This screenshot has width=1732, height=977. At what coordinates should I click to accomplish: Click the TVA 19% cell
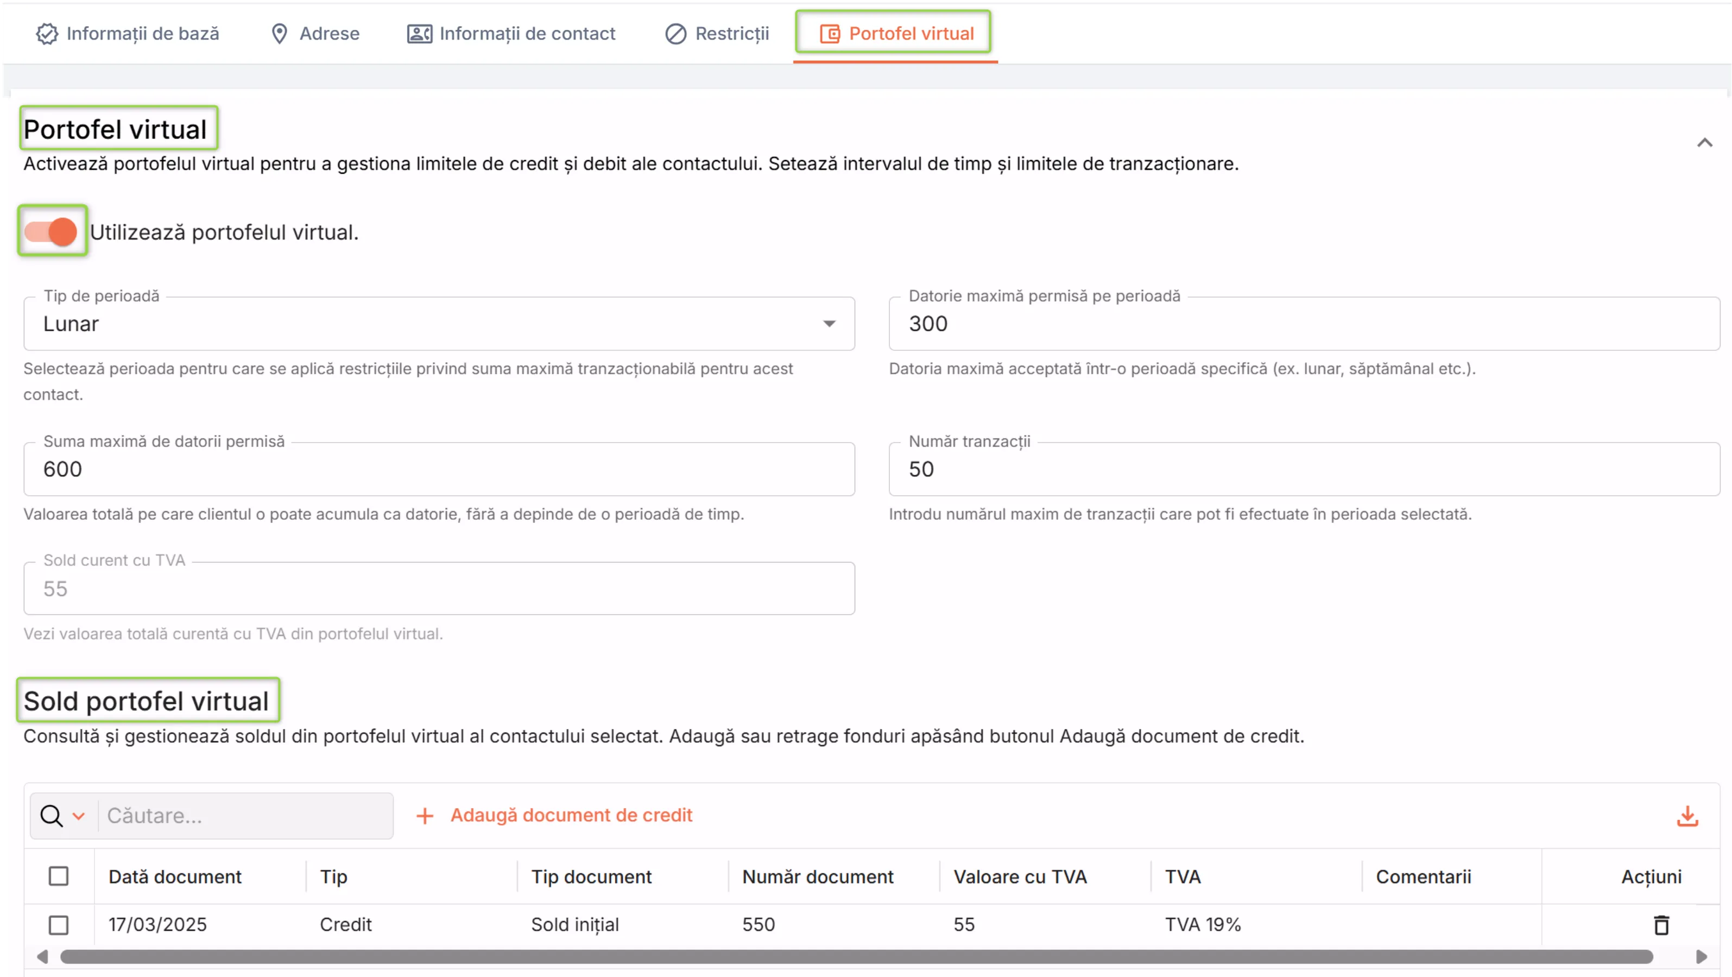(x=1202, y=924)
